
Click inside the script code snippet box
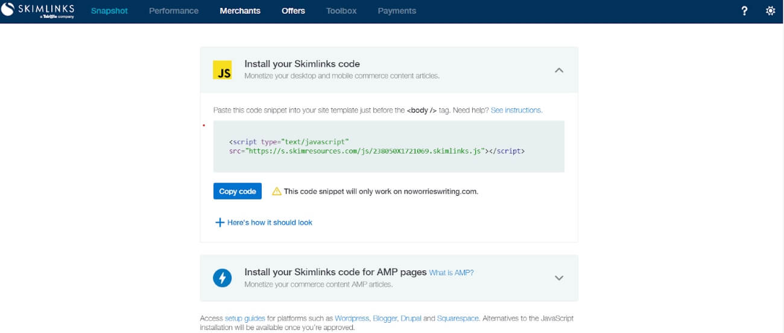[389, 146]
